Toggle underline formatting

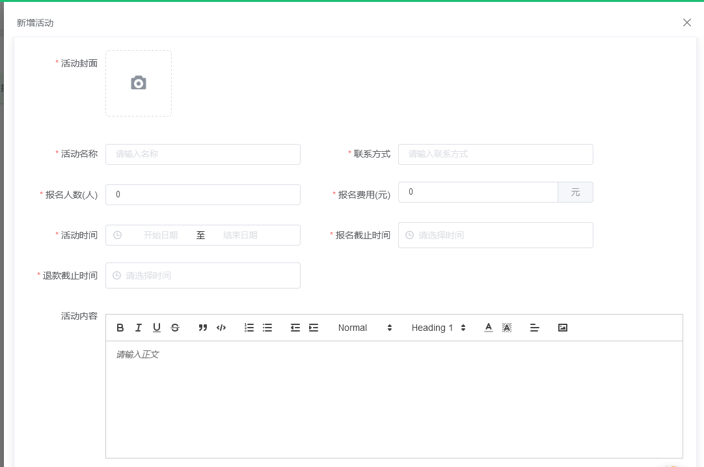pos(156,328)
